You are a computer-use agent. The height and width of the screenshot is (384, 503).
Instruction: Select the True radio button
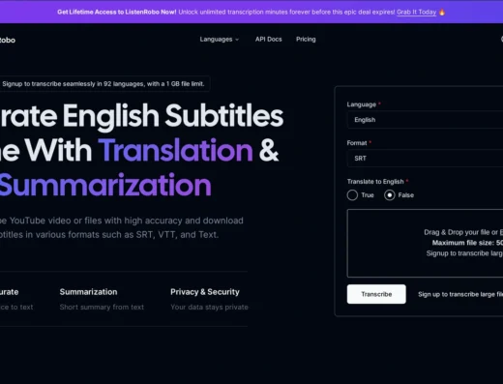[352, 195]
